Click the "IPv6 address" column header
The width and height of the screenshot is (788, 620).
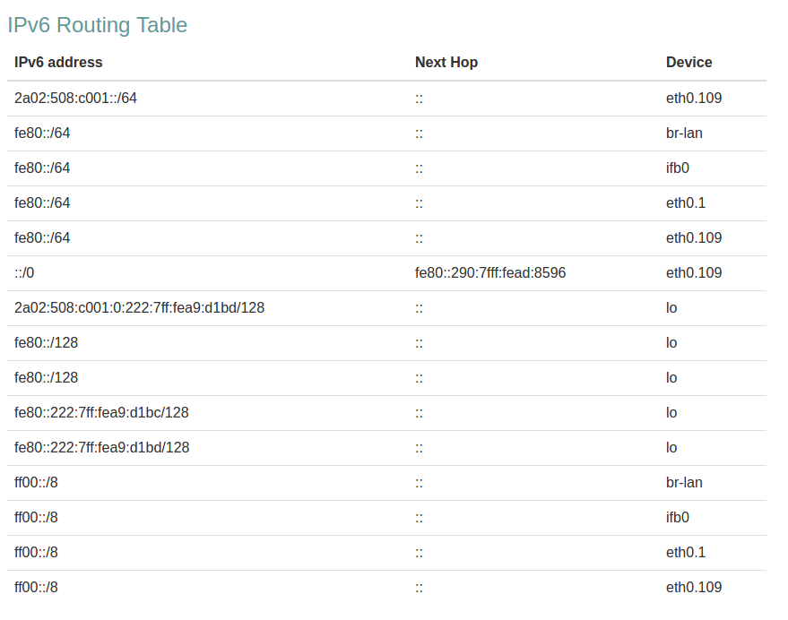click(58, 63)
